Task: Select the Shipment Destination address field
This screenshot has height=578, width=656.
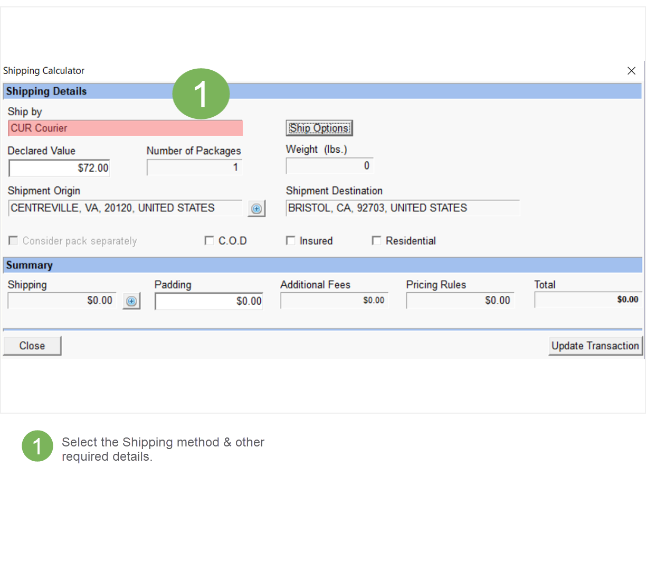Action: click(x=402, y=208)
